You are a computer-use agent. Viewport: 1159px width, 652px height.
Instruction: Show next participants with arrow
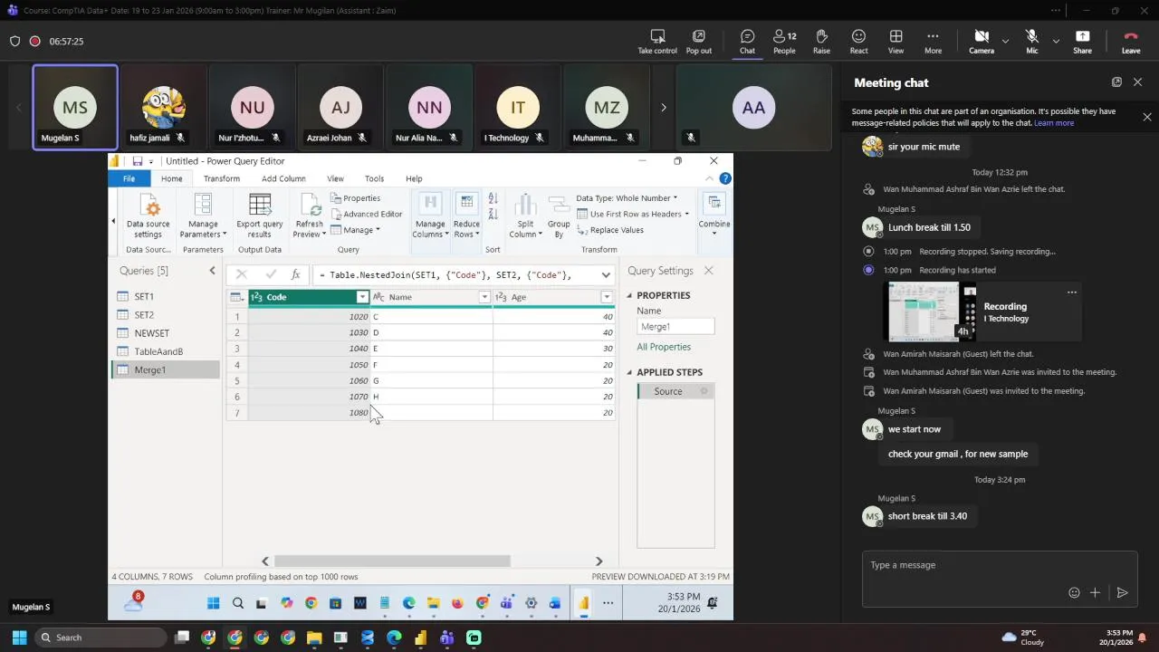point(663,107)
